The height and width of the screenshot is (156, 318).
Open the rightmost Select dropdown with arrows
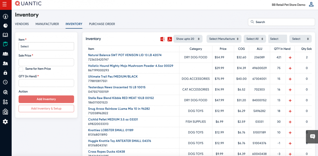pos(301,39)
